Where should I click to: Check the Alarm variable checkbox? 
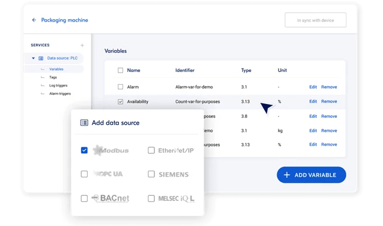pyautogui.click(x=121, y=87)
